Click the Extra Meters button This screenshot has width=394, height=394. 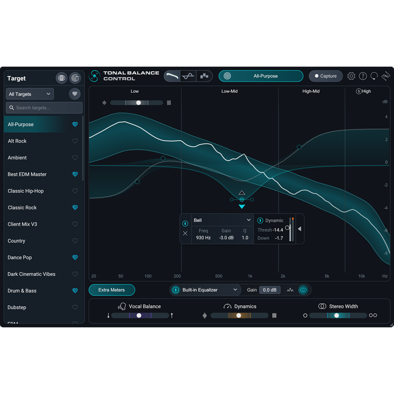112,290
